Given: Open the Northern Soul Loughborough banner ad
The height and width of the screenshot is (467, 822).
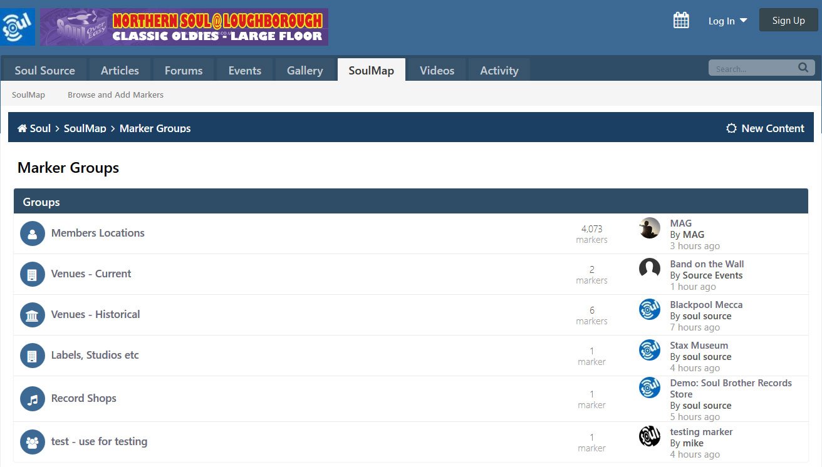Looking at the screenshot, I should tap(184, 27).
